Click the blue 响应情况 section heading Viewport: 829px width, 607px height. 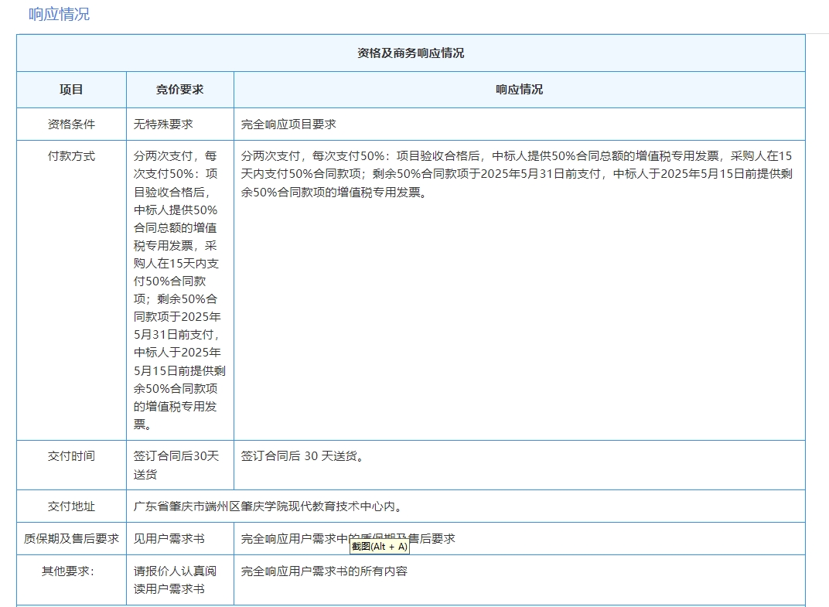[x=59, y=14]
